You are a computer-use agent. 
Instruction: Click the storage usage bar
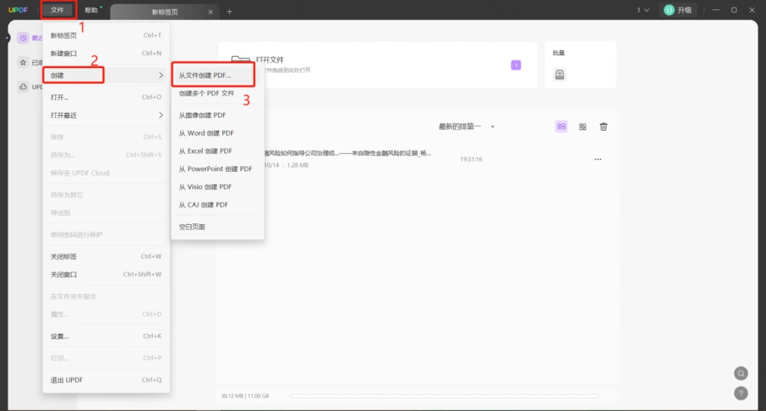point(444,396)
